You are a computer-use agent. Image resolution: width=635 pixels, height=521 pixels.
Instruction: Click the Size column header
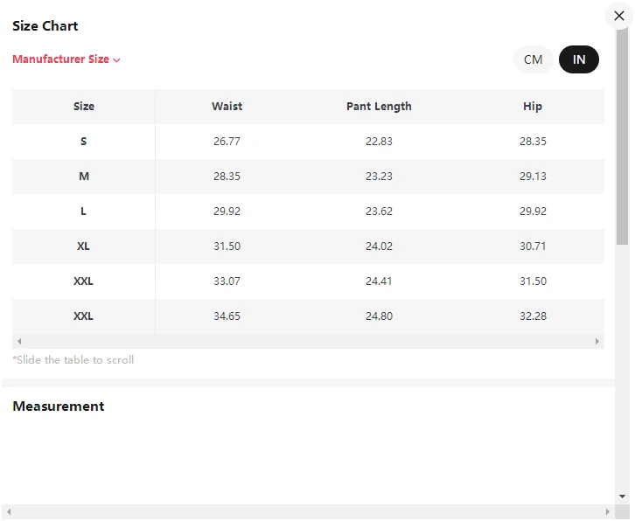[x=84, y=107]
